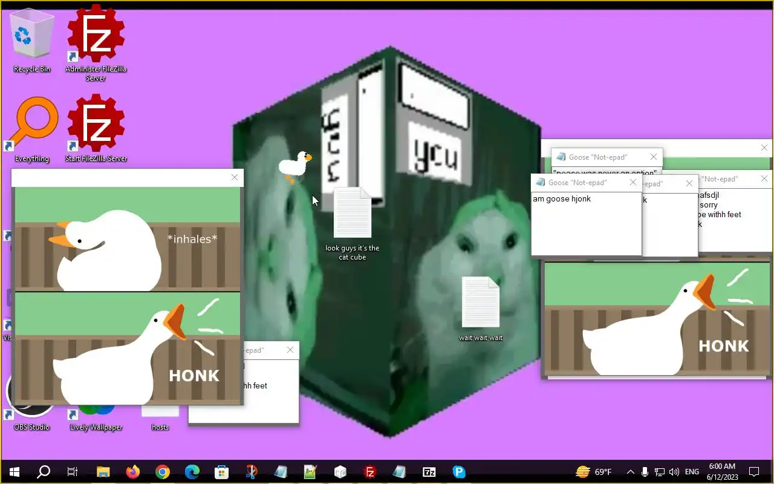The image size is (774, 484).
Task: Open the blue P app in taskbar
Action: point(459,472)
